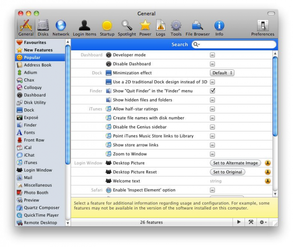This screenshot has height=247, width=293.
Task: Click the play button in status bar
Action: point(239,222)
